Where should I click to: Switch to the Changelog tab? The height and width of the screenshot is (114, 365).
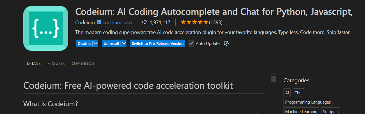coord(83,63)
